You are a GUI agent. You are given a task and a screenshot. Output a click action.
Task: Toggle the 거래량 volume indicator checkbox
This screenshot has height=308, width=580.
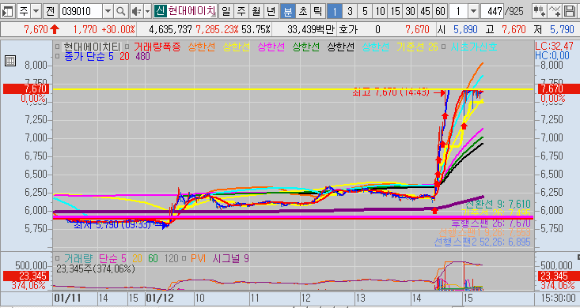[x=58, y=258]
